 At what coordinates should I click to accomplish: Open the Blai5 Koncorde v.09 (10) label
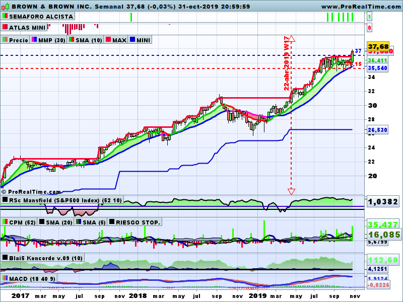pyautogui.click(x=46, y=258)
